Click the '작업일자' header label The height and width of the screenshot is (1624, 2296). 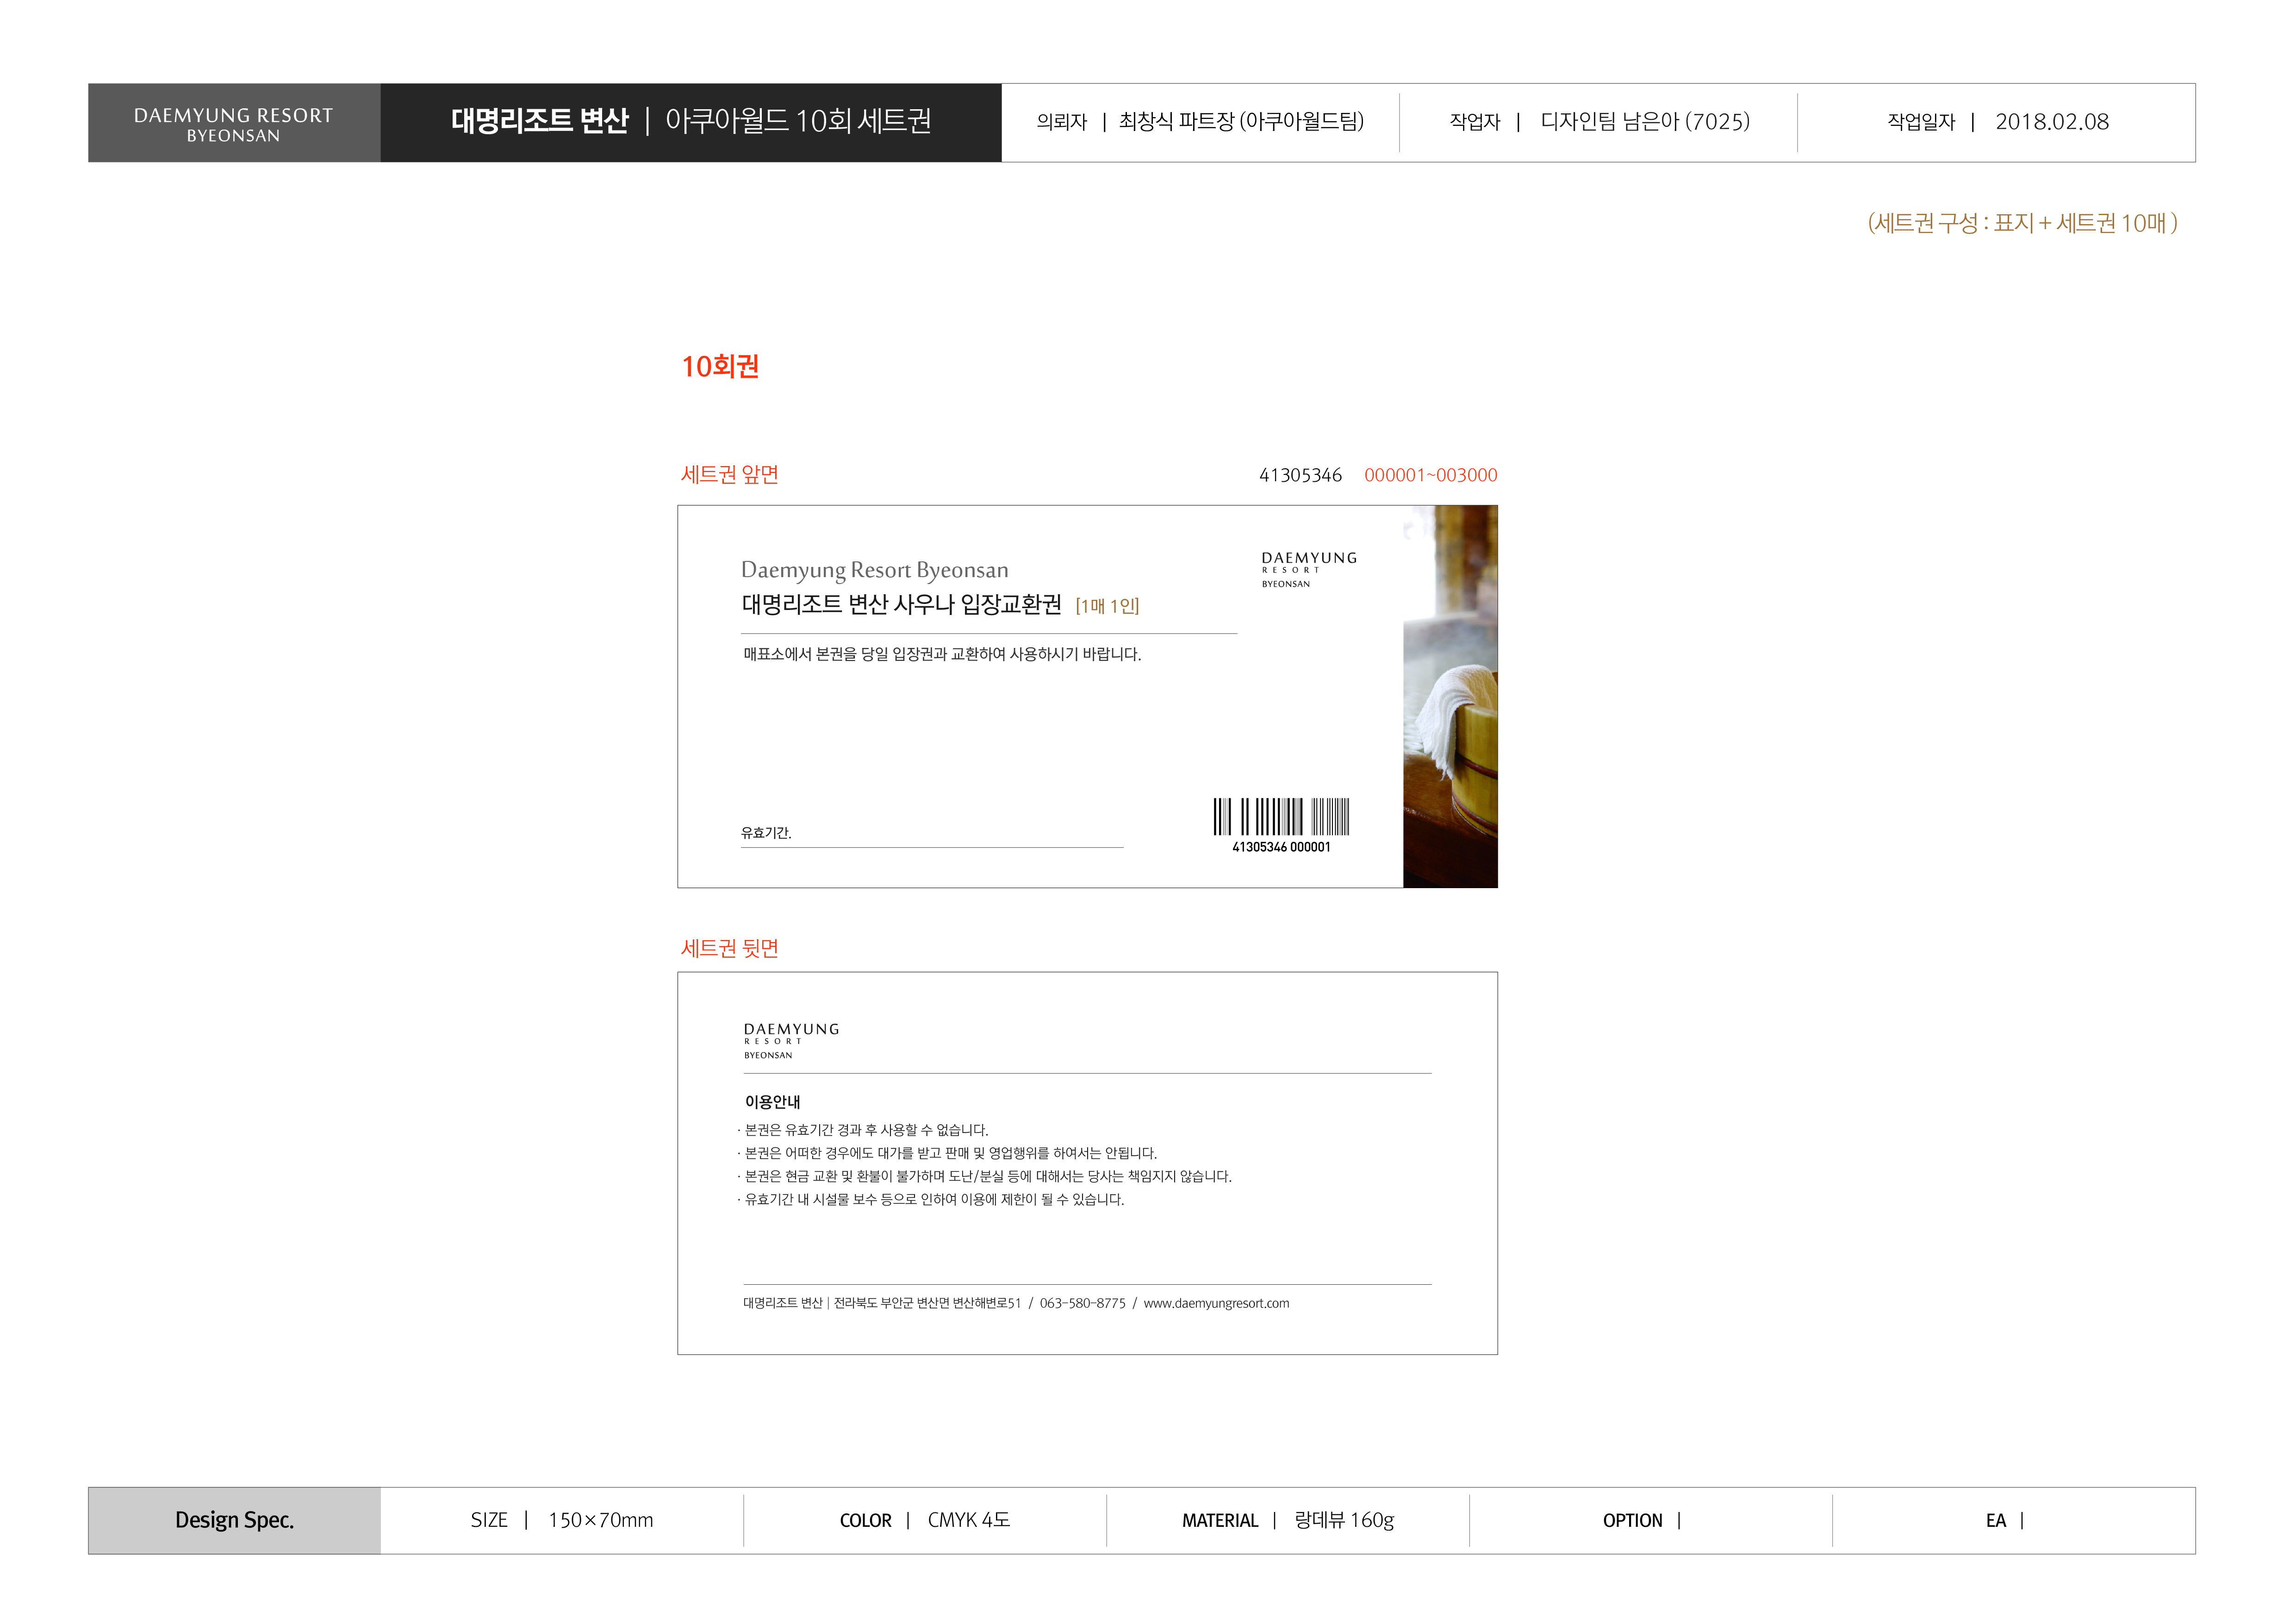point(1920,122)
